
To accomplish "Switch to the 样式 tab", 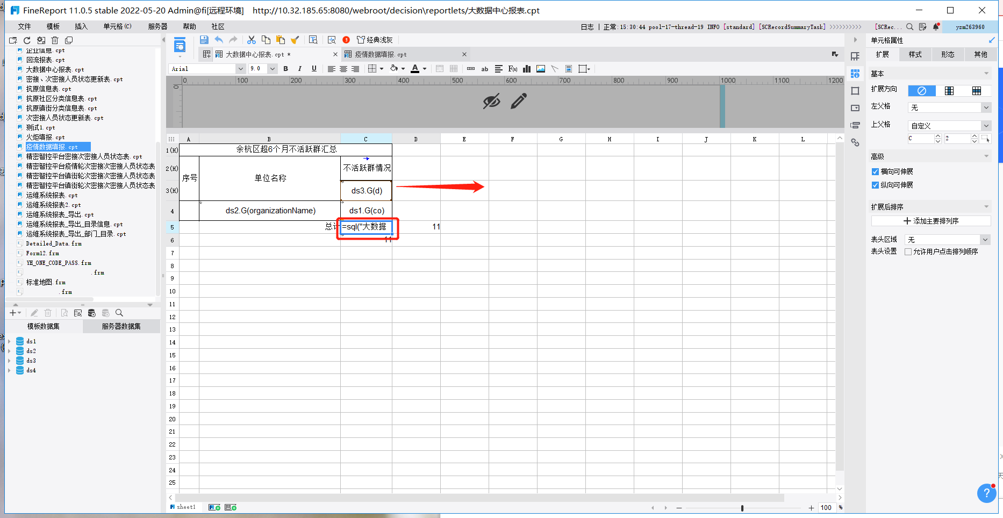I will click(915, 54).
